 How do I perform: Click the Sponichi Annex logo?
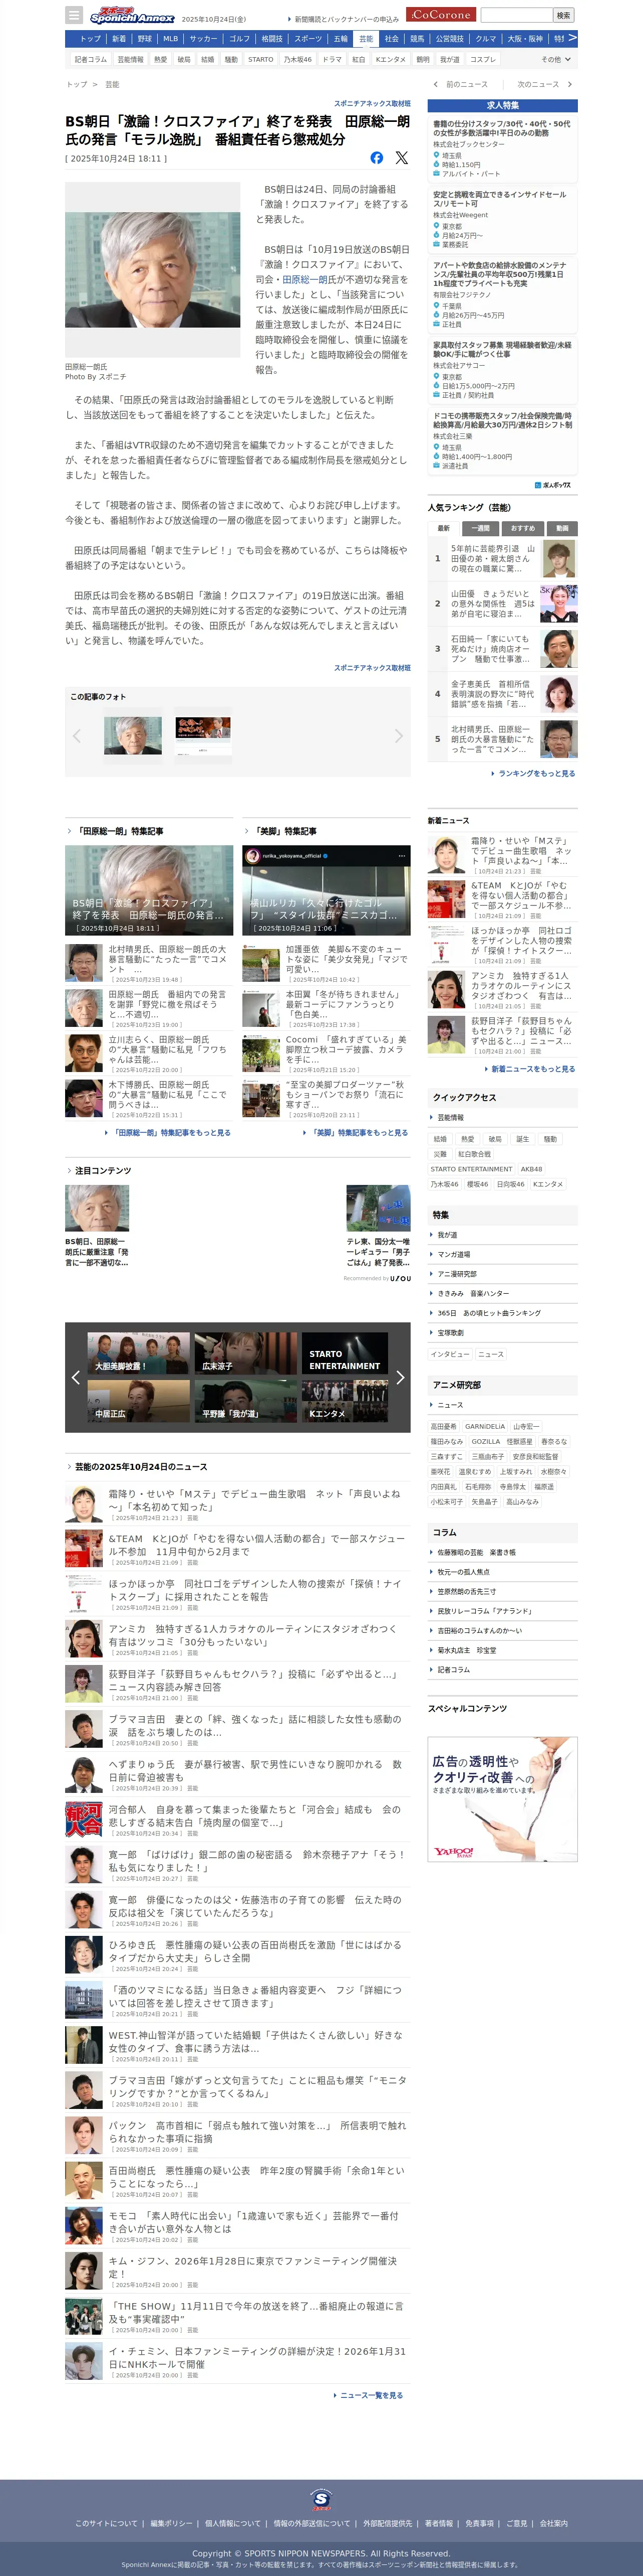131,15
